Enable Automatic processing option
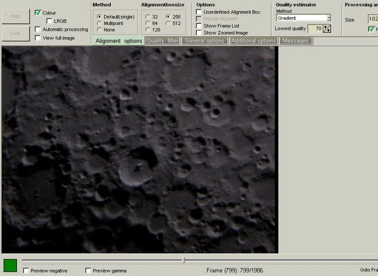 [37, 29]
